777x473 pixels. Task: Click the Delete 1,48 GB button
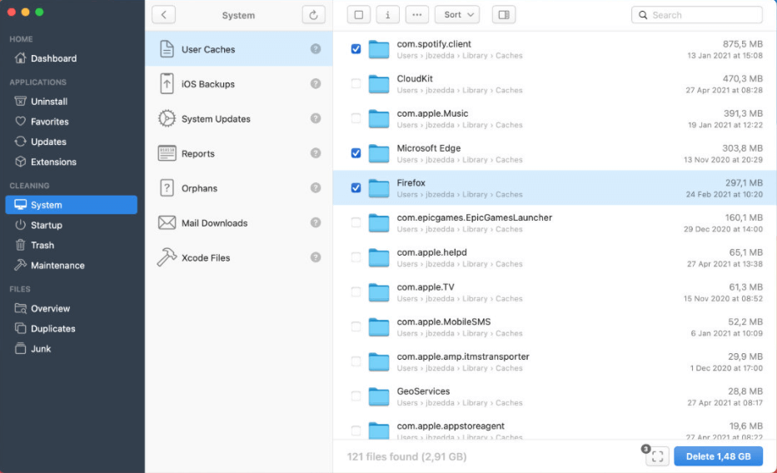(x=718, y=456)
